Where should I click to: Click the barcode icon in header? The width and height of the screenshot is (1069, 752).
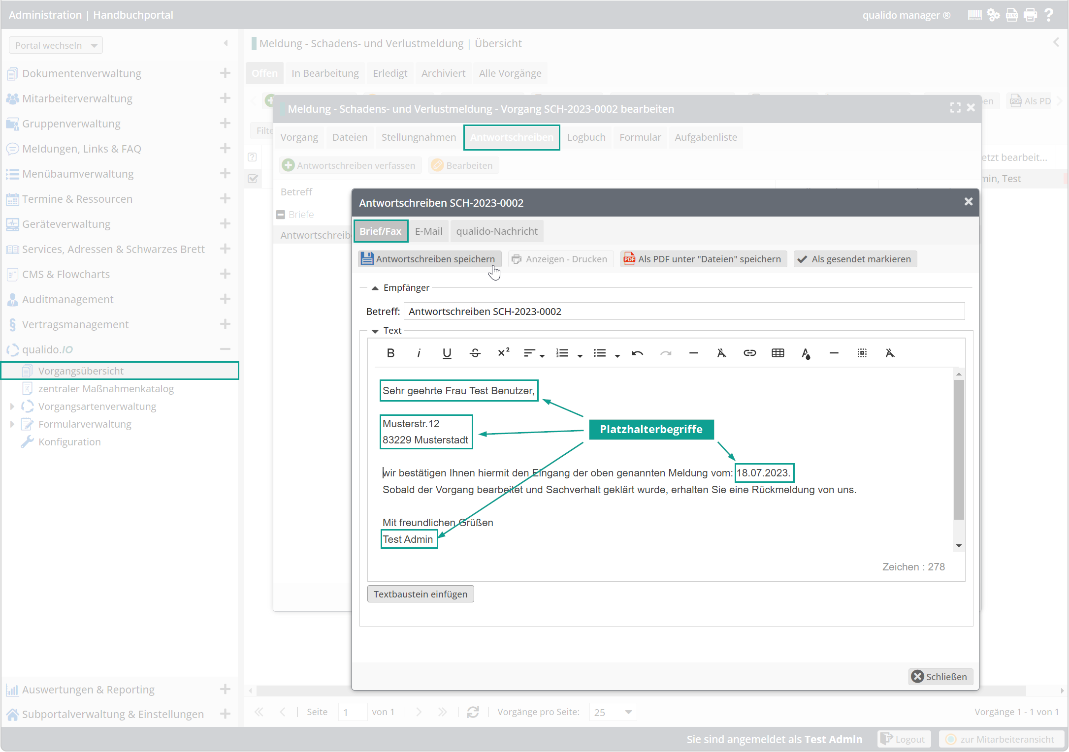click(x=974, y=15)
